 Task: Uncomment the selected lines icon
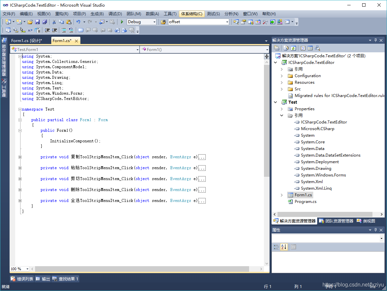click(x=71, y=30)
